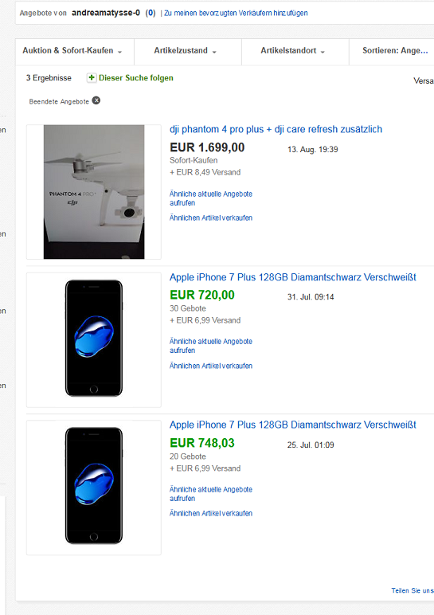Click Dieser Suche folgen
Image resolution: width=434 pixels, height=615 pixels.
[135, 77]
